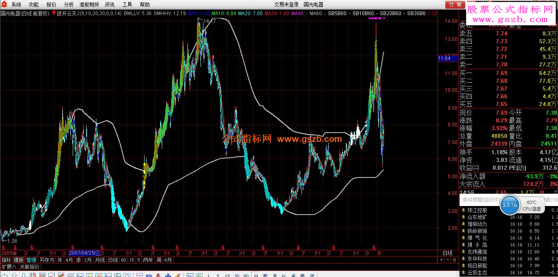Click the arrow icon beside 北纬通信

464,252
